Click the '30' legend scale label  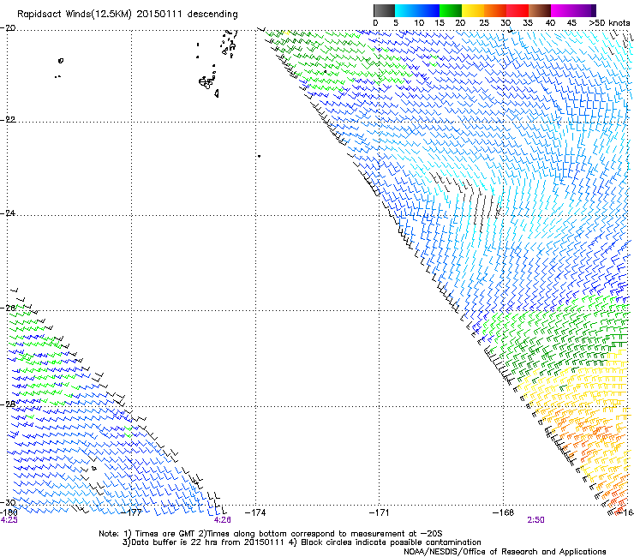coord(505,23)
